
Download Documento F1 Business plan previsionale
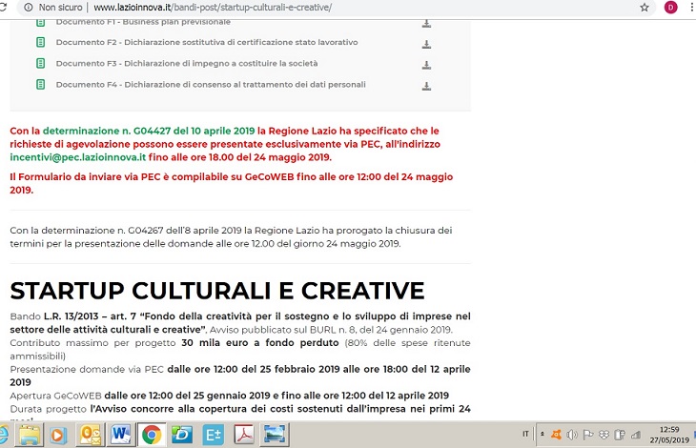coord(426,22)
